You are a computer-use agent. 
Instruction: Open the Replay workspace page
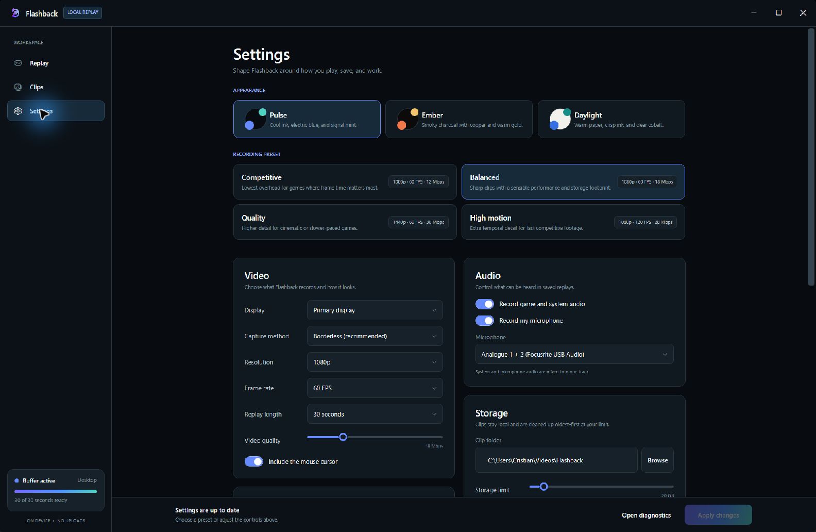tap(56, 63)
